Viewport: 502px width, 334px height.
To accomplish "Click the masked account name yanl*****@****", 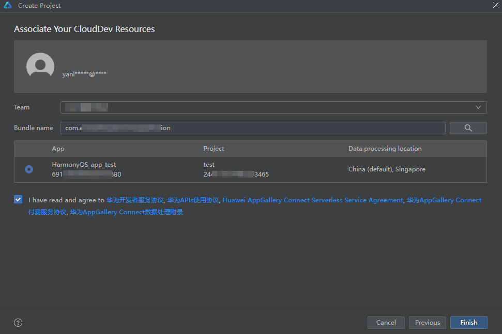I will click(84, 74).
